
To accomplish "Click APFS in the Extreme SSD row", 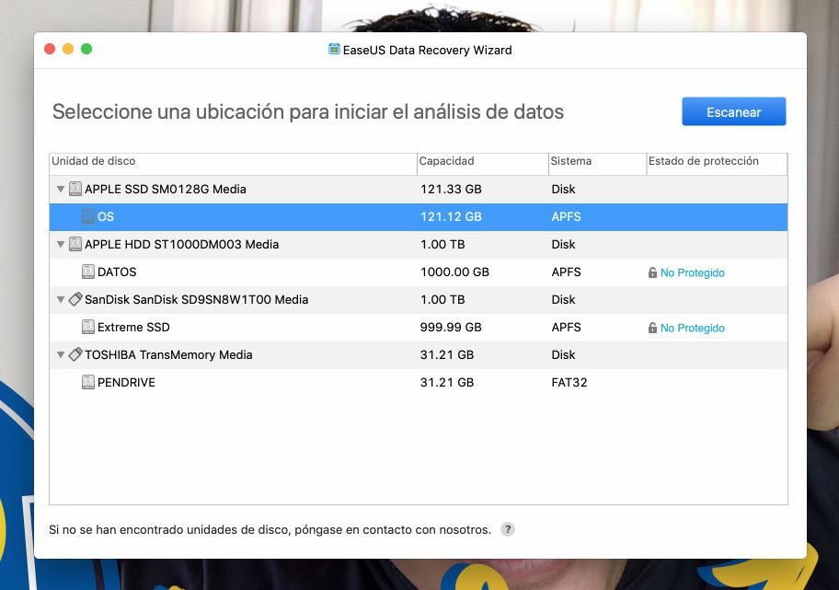I will (x=566, y=327).
